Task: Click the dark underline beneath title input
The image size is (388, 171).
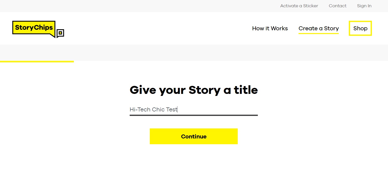Action: point(193,115)
